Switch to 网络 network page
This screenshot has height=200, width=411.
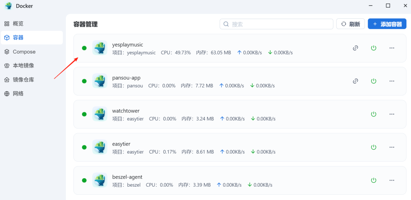click(32, 93)
